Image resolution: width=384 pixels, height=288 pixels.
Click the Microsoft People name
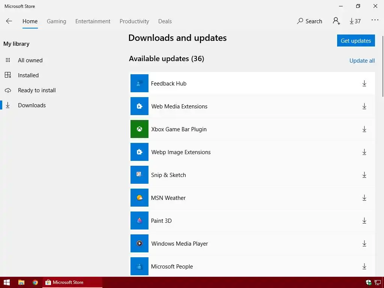[x=172, y=267]
